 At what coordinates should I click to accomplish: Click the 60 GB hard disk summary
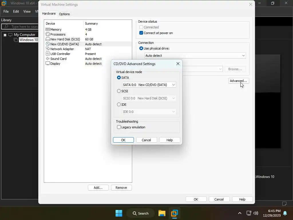click(89, 39)
